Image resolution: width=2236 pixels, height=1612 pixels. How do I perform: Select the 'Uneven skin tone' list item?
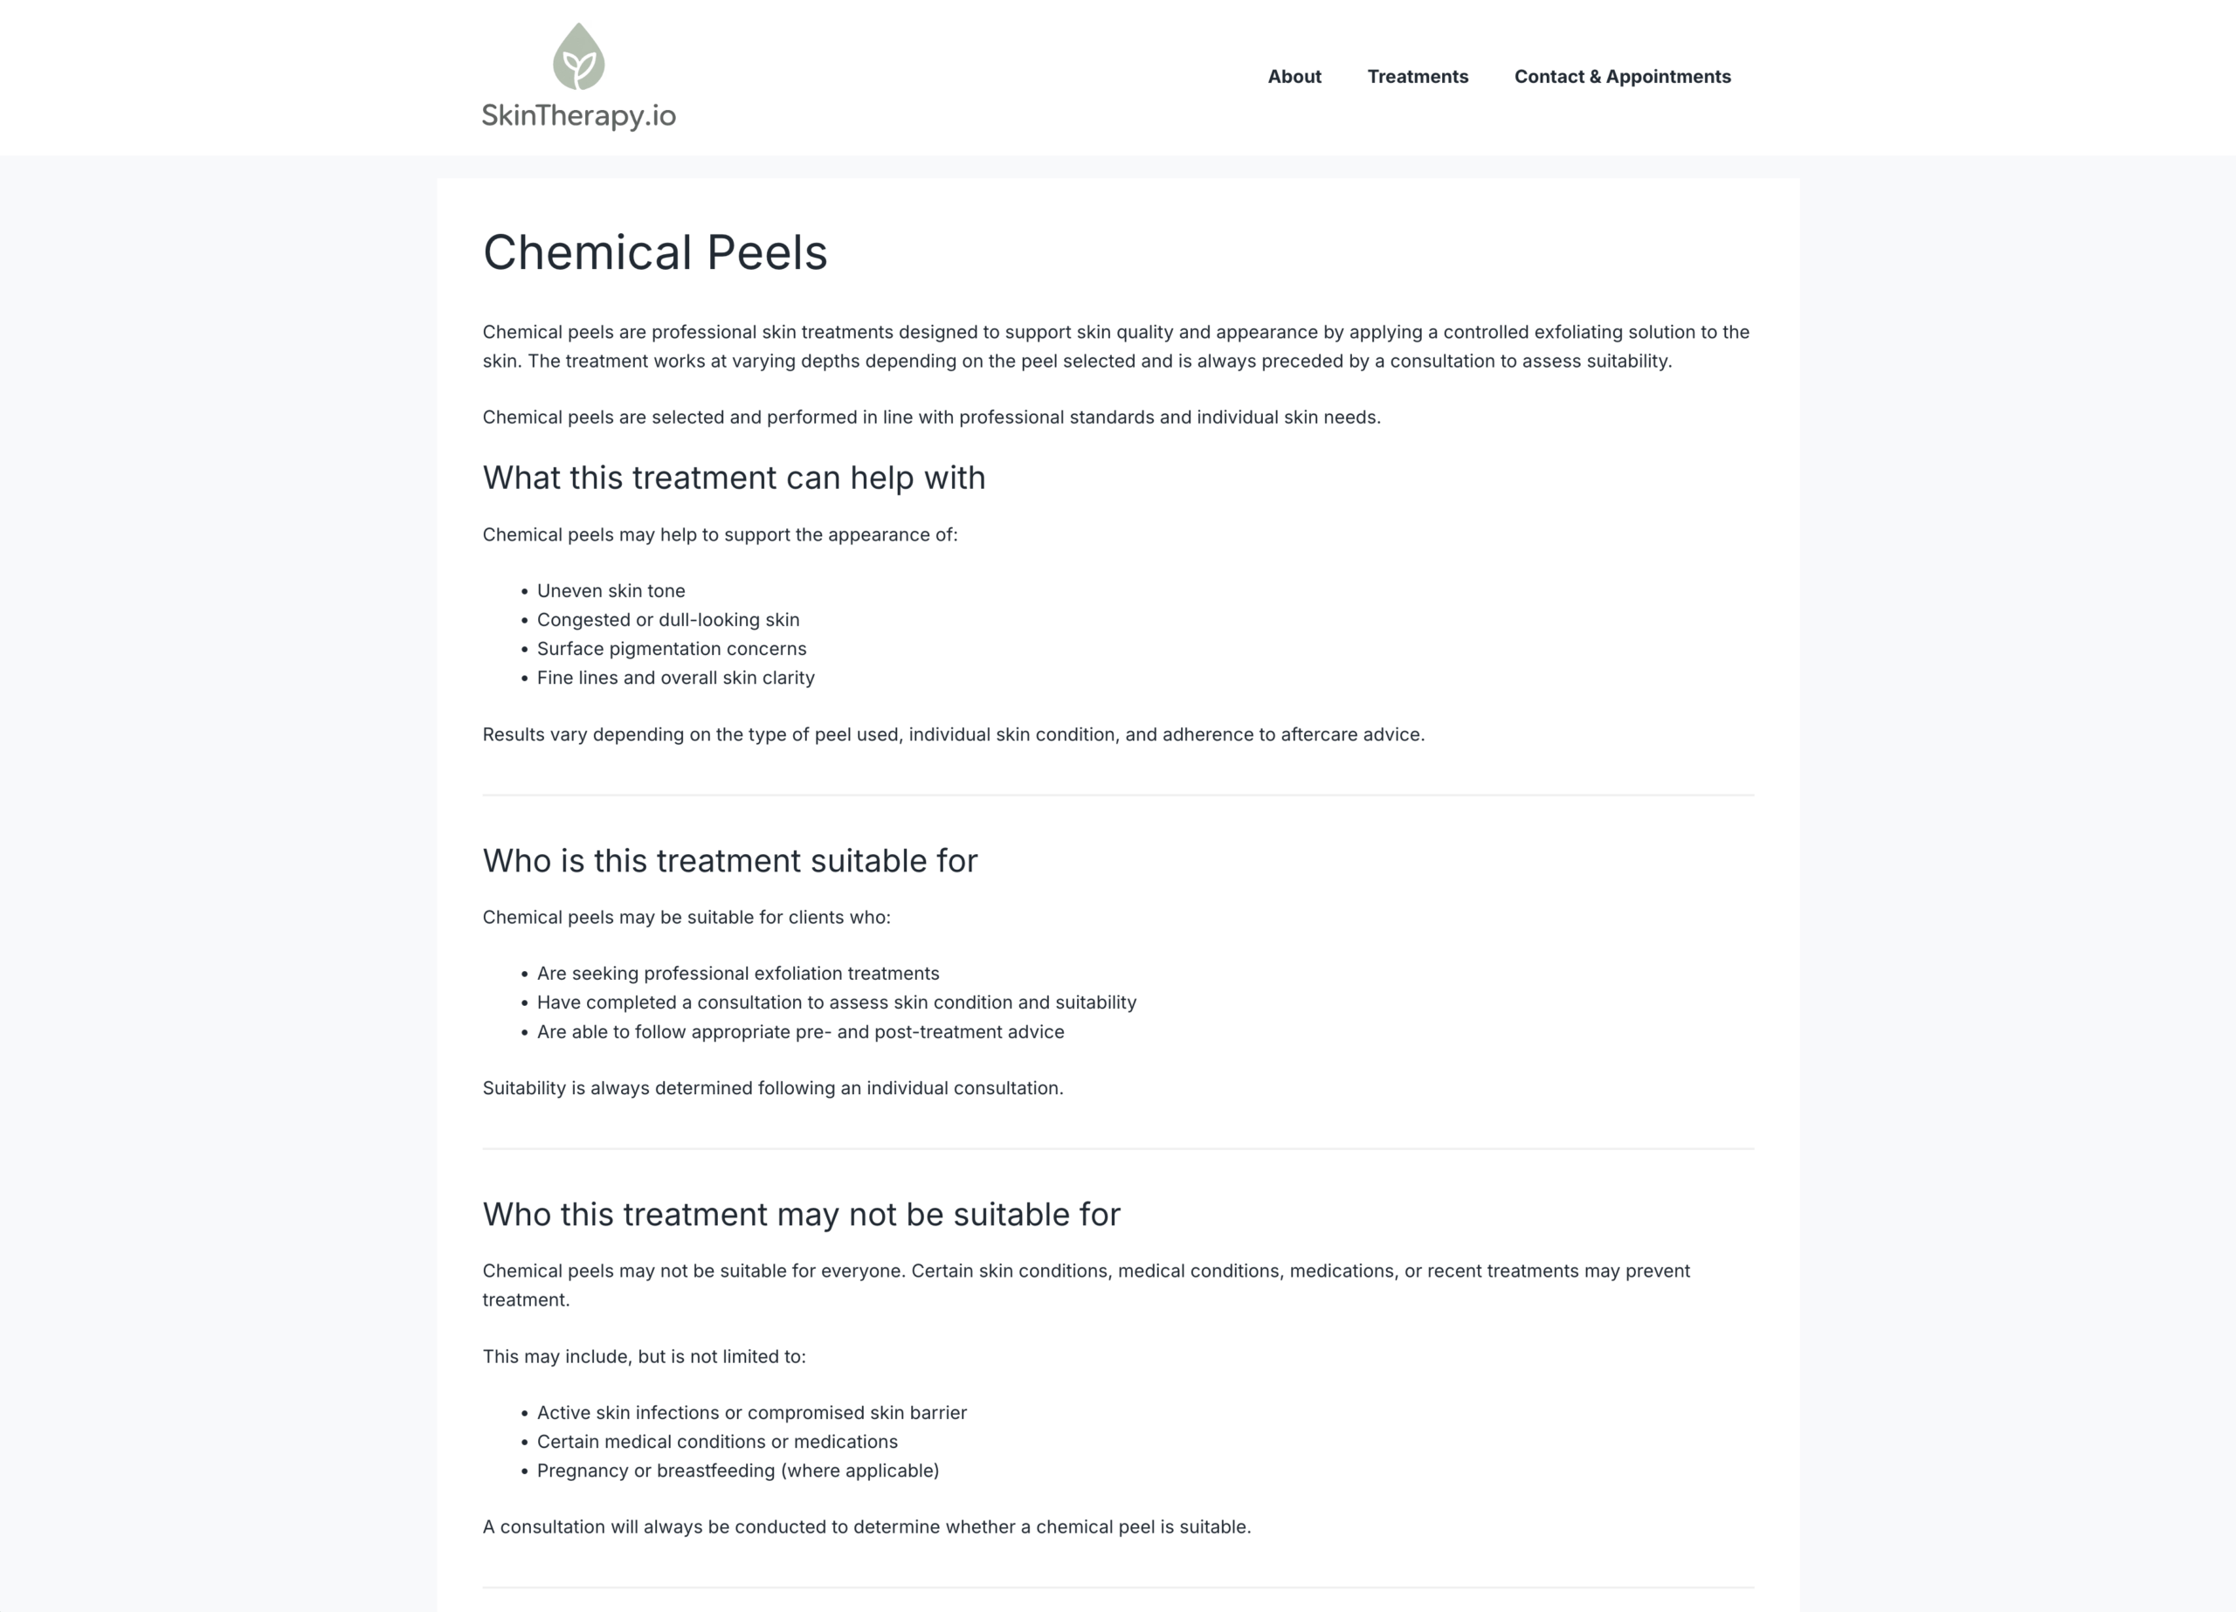click(611, 590)
